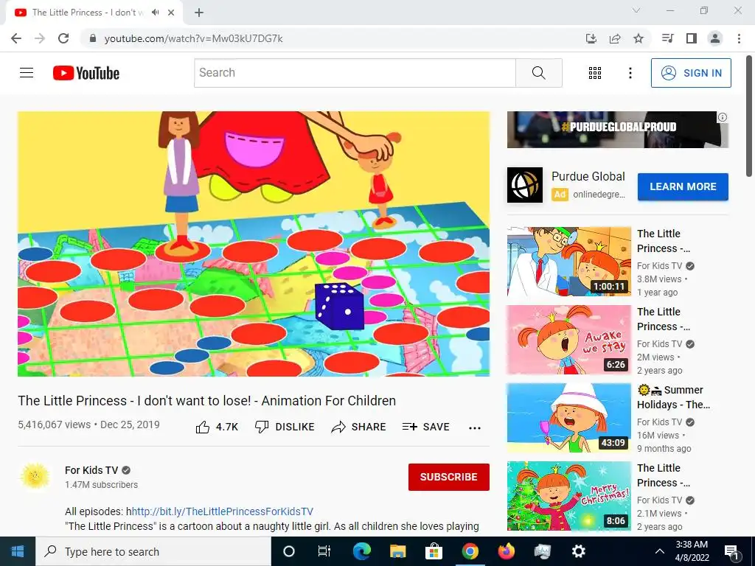Like the video with thumbs up

click(x=217, y=427)
